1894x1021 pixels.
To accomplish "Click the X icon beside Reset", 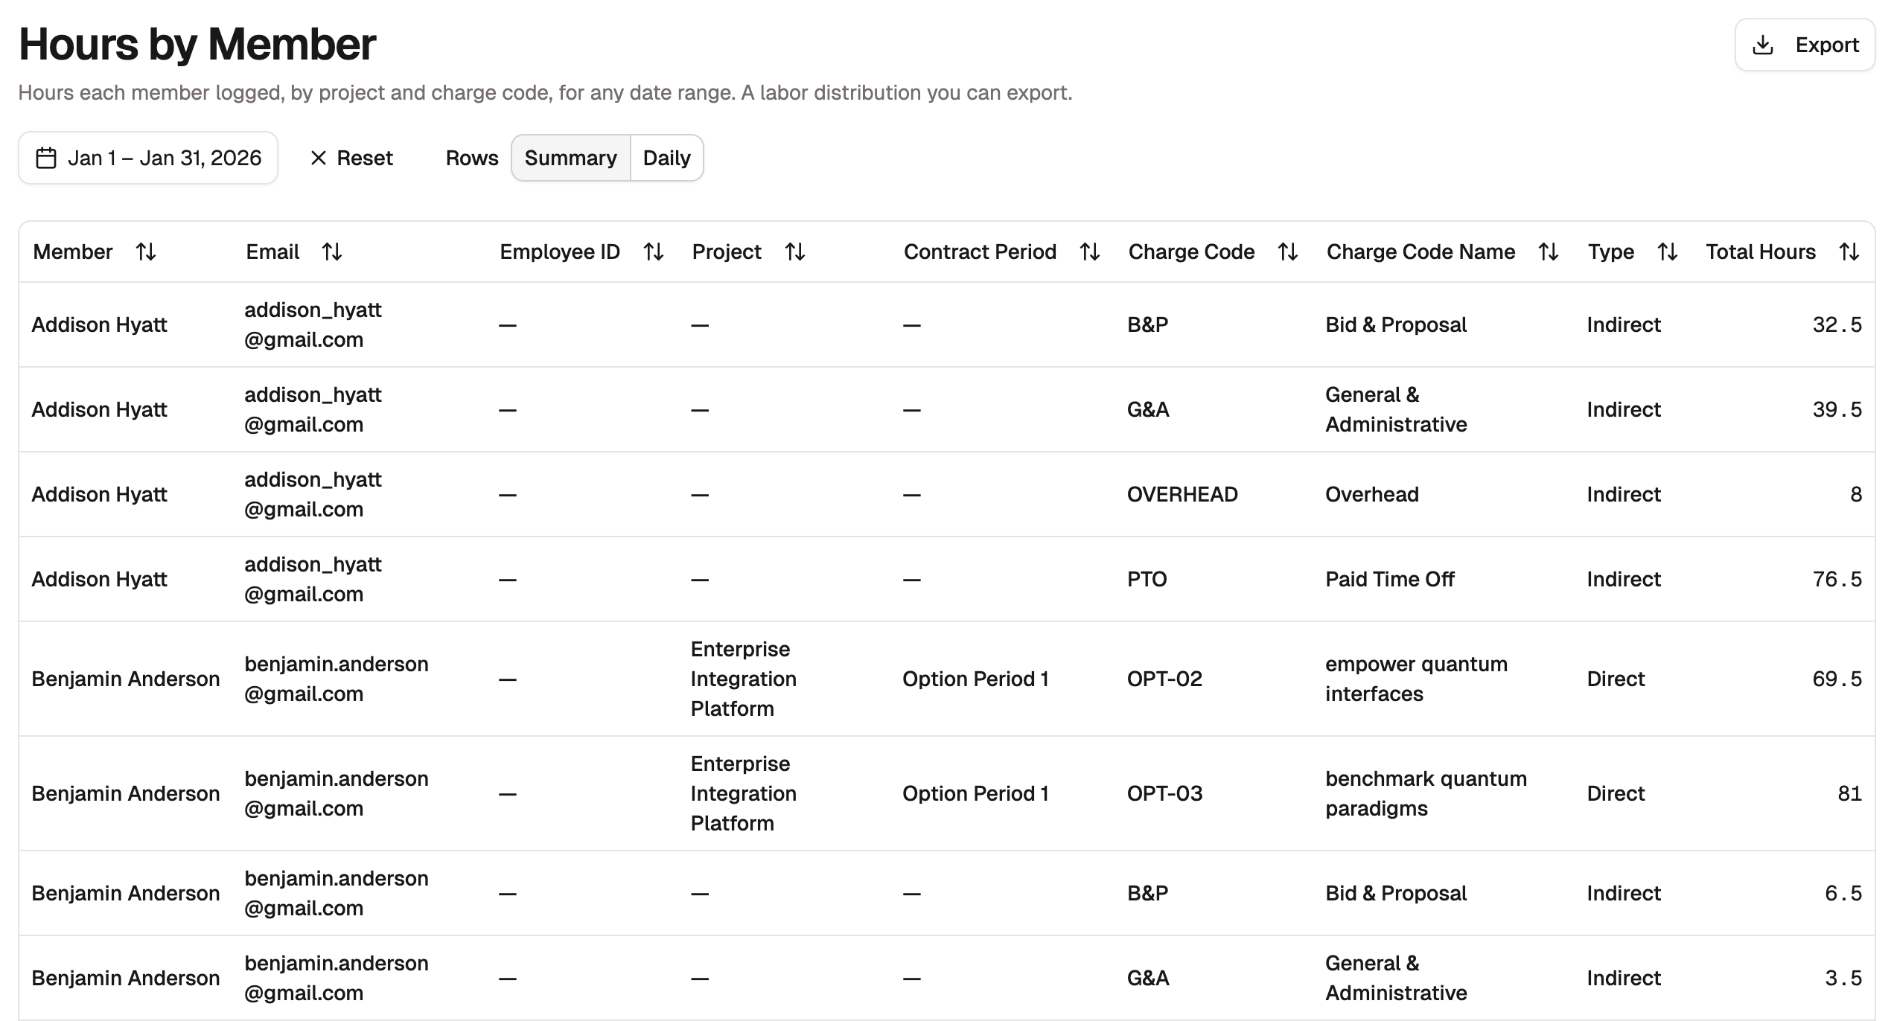I will (319, 158).
